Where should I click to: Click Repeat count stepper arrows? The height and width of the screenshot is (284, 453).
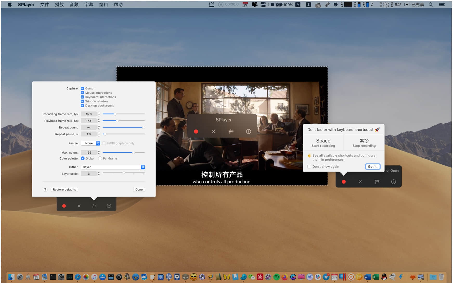[x=99, y=127]
